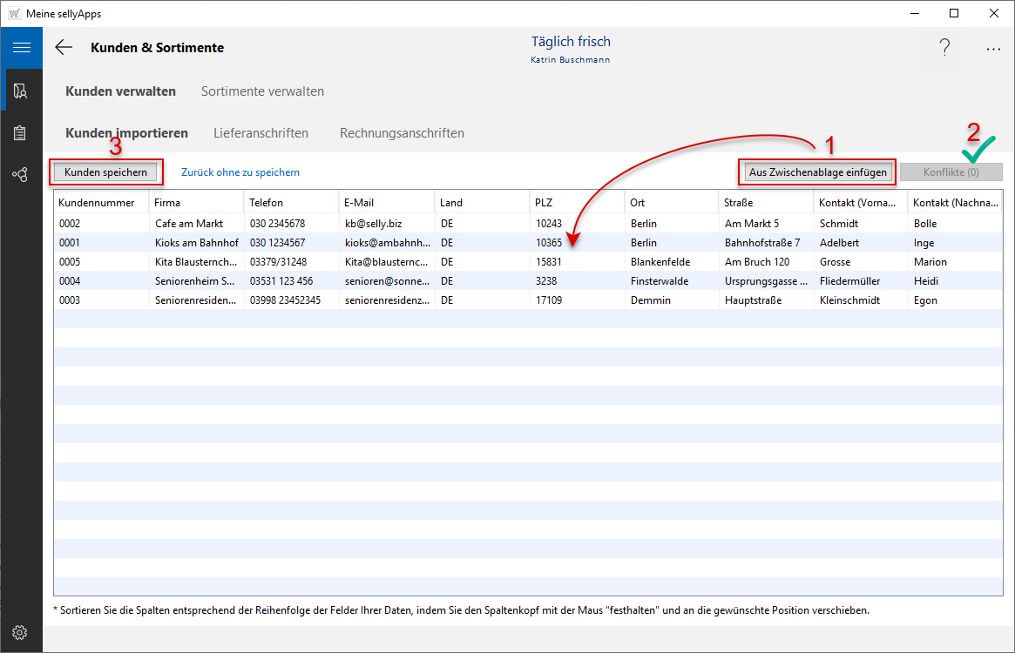1015x653 pixels.
Task: Click Aus Zwischenablage einfügen button
Action: [817, 172]
